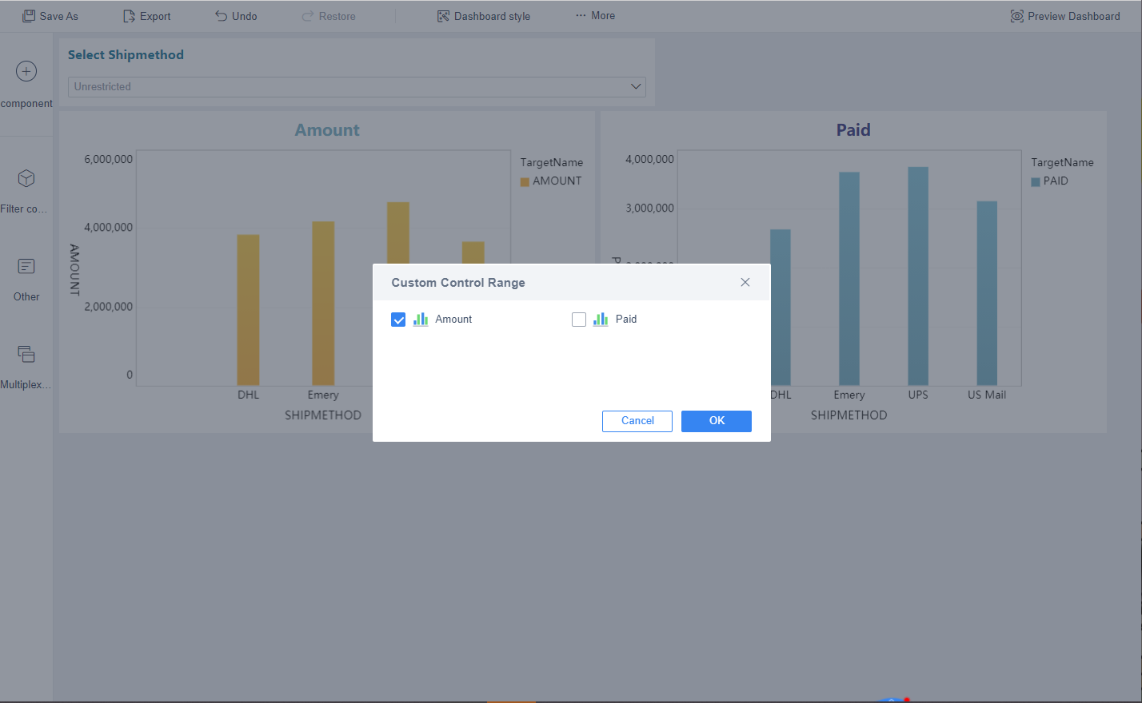Click the Save As icon

tap(29, 16)
